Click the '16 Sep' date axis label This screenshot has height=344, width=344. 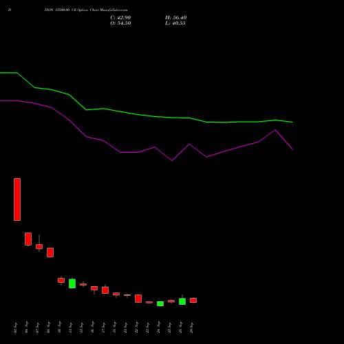93,327
